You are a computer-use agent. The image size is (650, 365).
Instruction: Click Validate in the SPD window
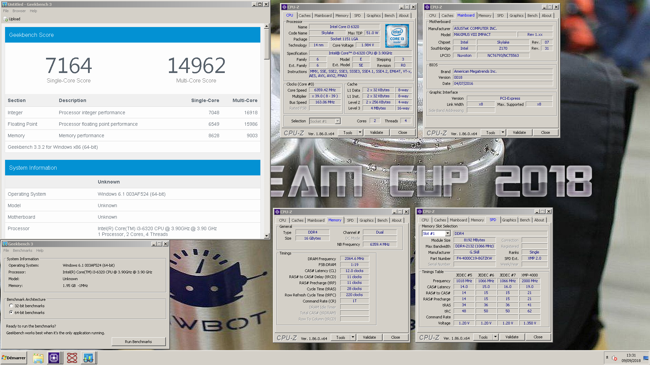click(x=512, y=337)
